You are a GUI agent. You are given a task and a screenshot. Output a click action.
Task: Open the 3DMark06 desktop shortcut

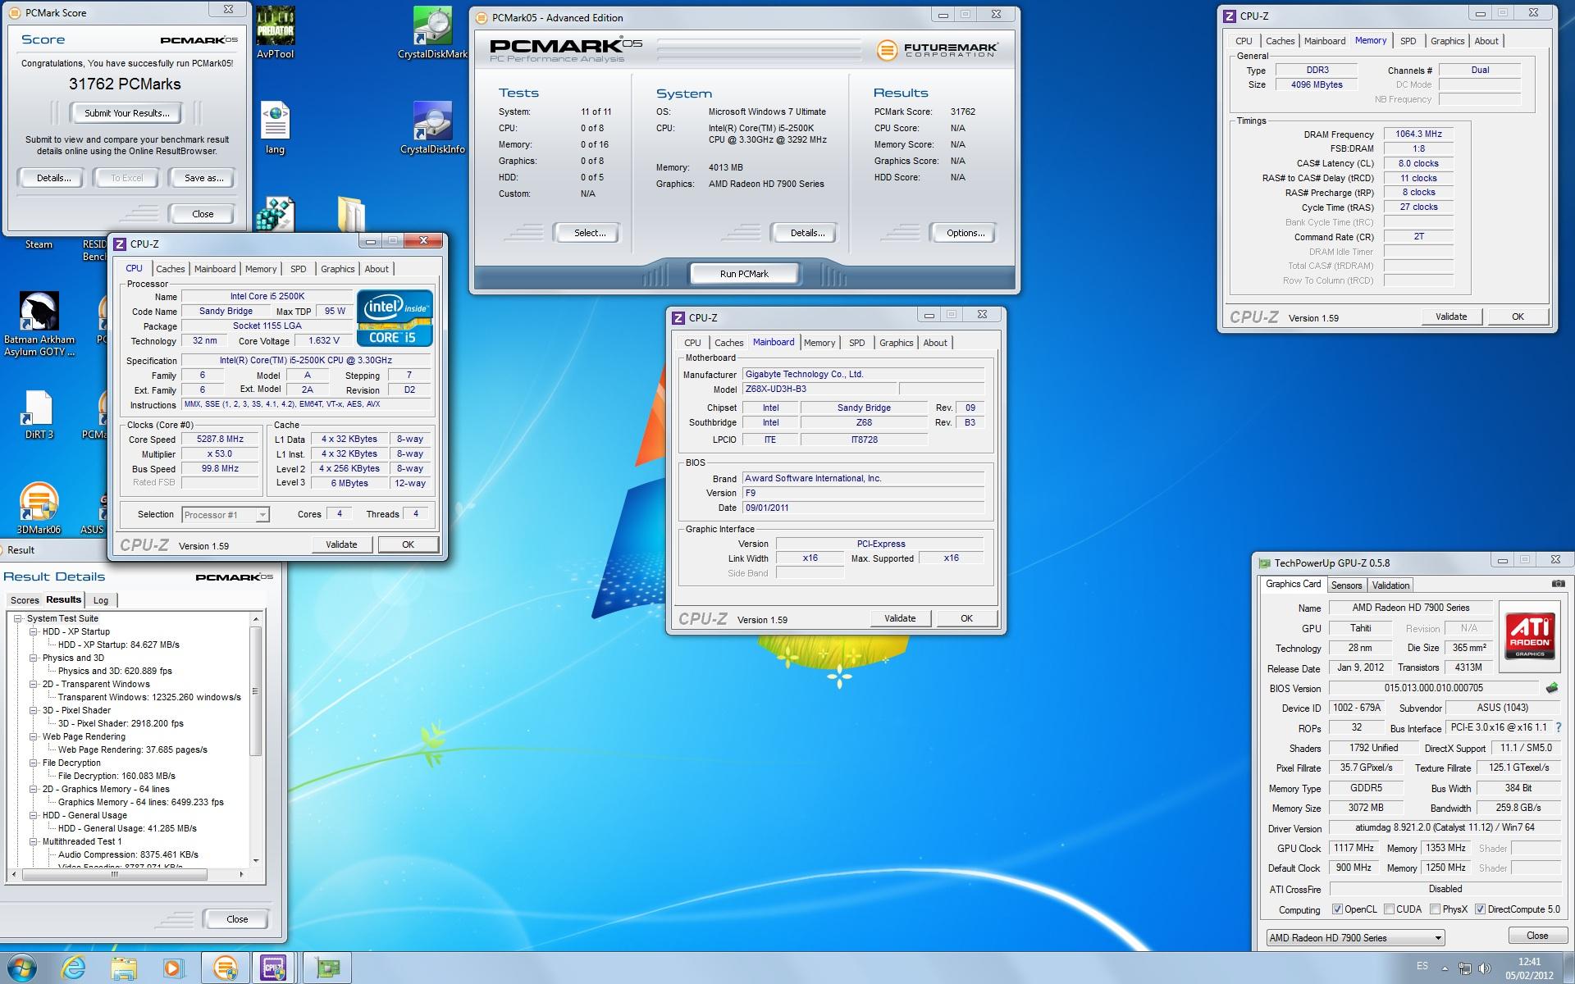click(39, 508)
